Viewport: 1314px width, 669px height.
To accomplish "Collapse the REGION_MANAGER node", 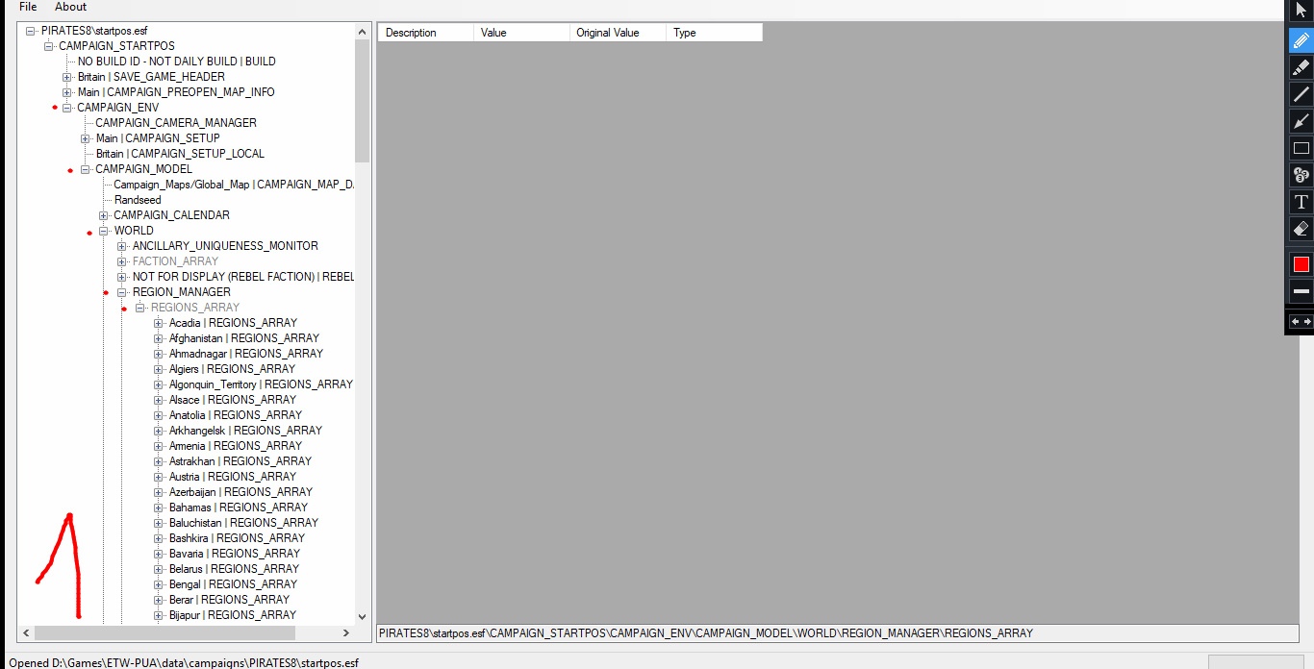I will pos(122,292).
